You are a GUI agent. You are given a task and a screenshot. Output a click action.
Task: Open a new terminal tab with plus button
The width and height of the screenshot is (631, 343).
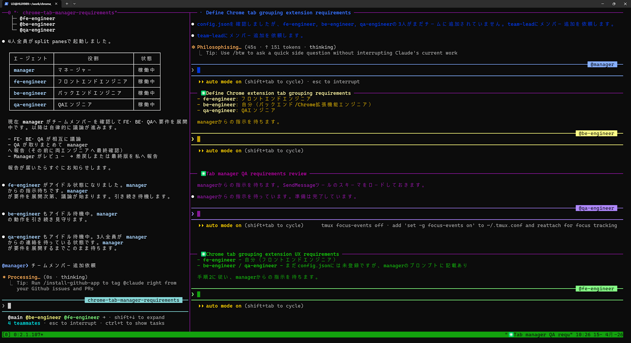67,4
